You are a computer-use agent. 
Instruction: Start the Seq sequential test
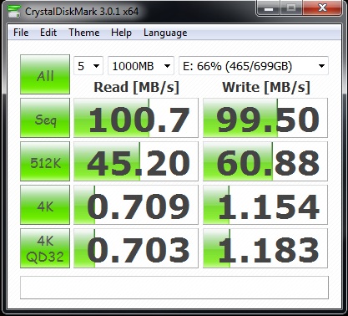pos(45,118)
